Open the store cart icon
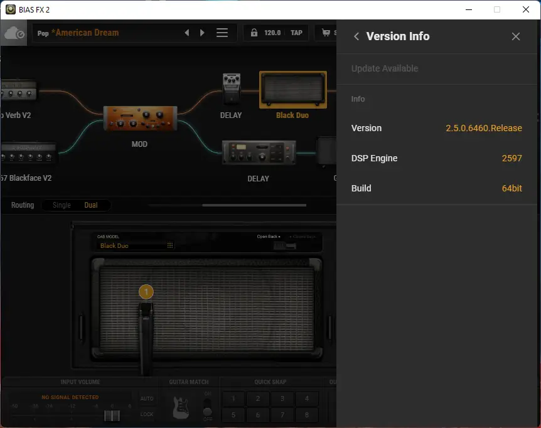The width and height of the screenshot is (541, 428). (326, 33)
